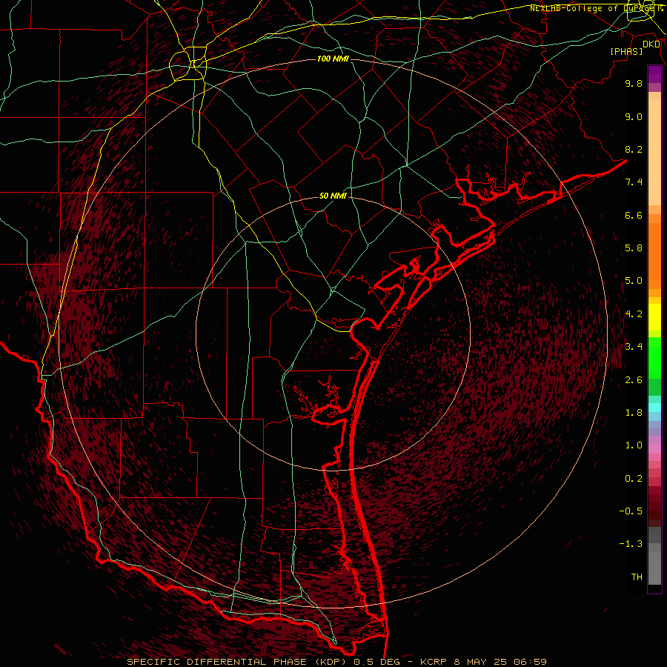The height and width of the screenshot is (667, 667).
Task: Click the 9.8 scale value
Action: pos(634,83)
